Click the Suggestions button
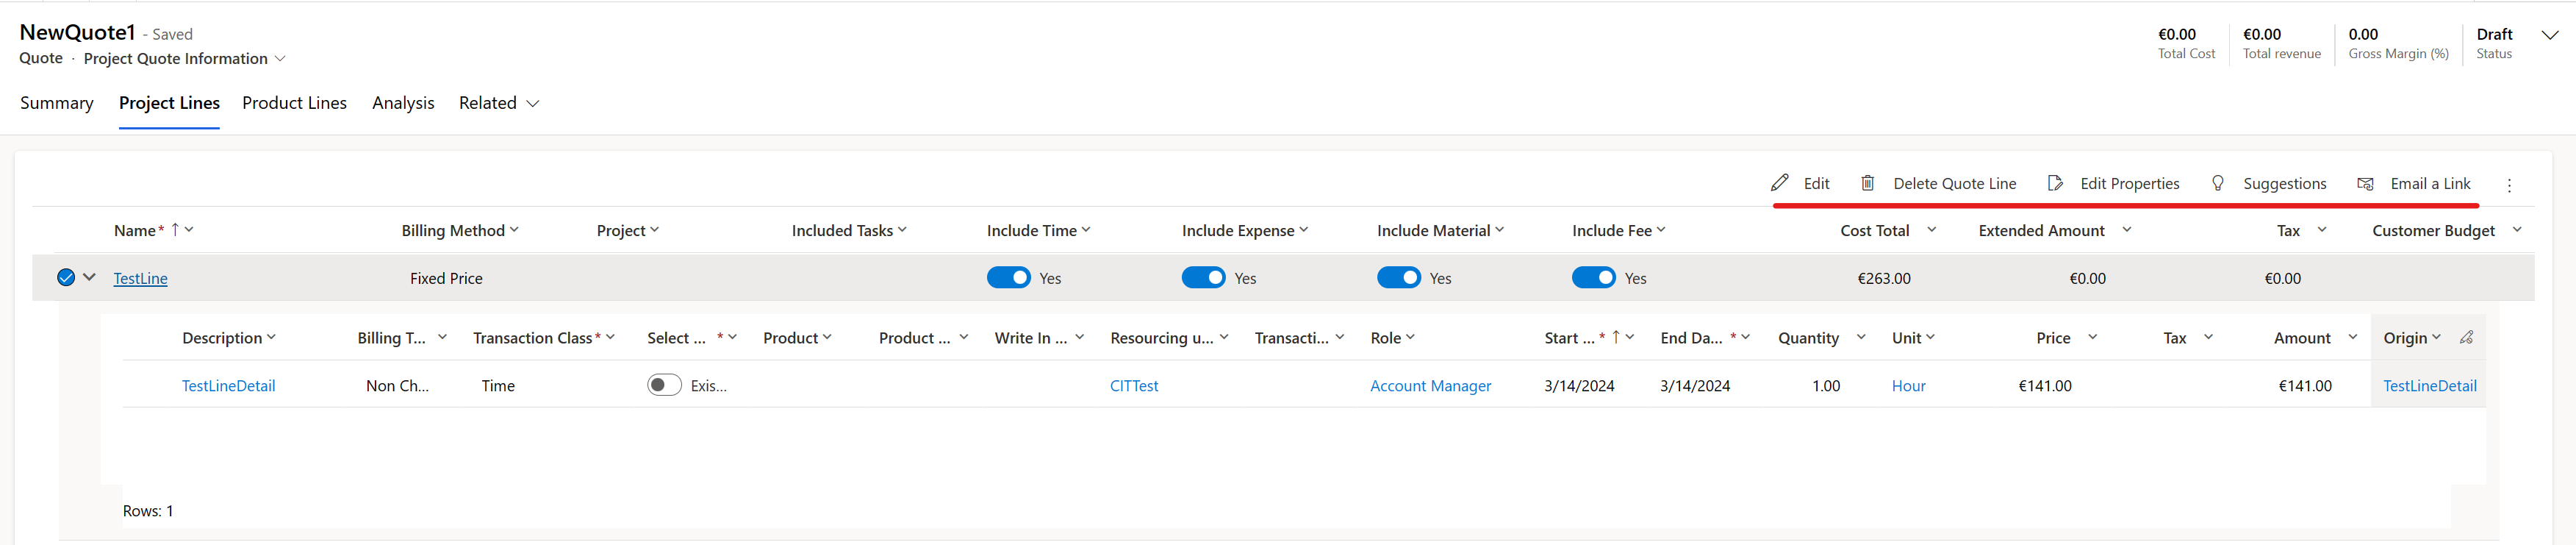2576x545 pixels. point(2268,184)
